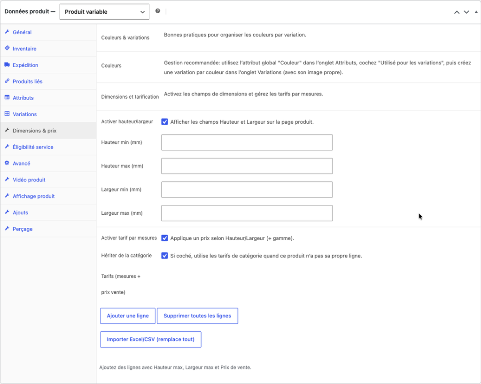The width and height of the screenshot is (481, 384).
Task: Click the wrench icon beside Vidéo produit
Action: pos(7,179)
